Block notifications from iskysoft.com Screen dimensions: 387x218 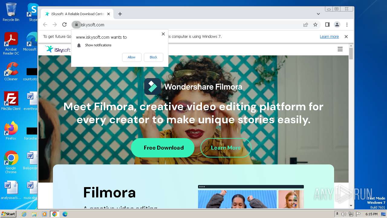tap(153, 57)
